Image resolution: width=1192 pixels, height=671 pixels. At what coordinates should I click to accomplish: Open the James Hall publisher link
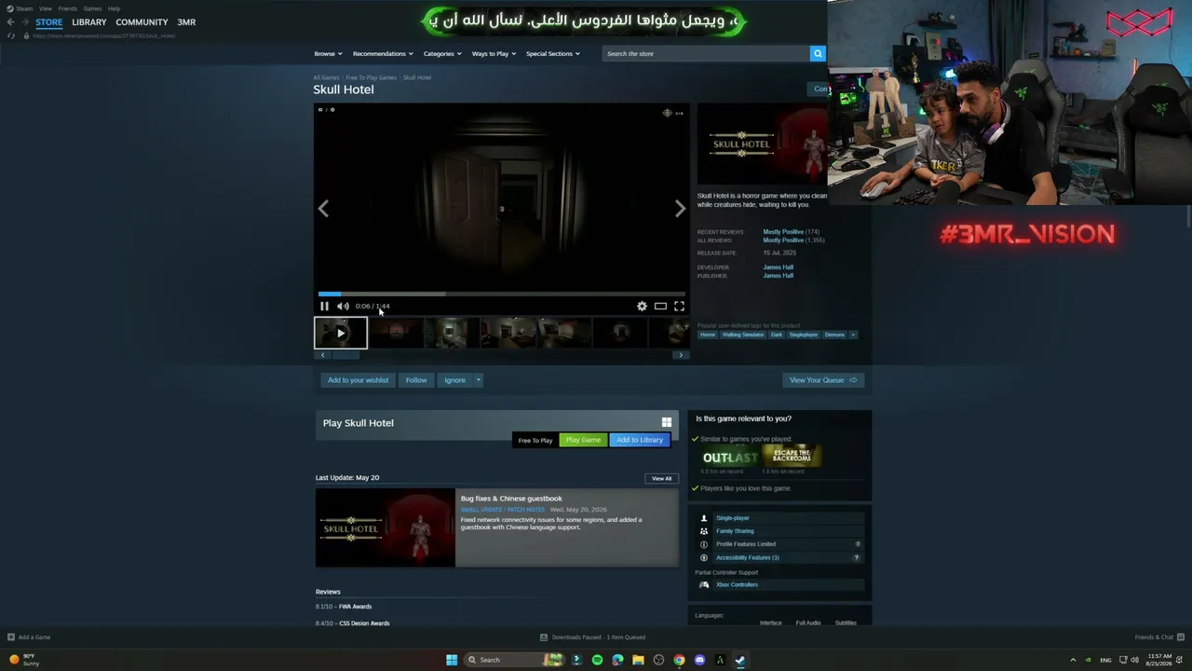click(779, 276)
